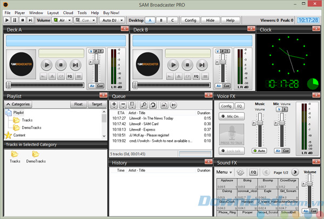The height and width of the screenshot is (219, 324).
Task: Open the Sound FX Menu dropdown
Action: coord(224,172)
